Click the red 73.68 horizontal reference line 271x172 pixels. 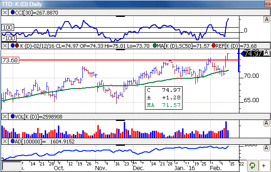coord(129,60)
